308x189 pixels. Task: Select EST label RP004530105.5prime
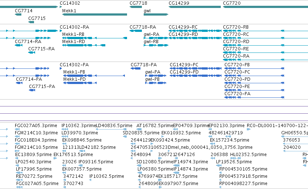[243, 169]
